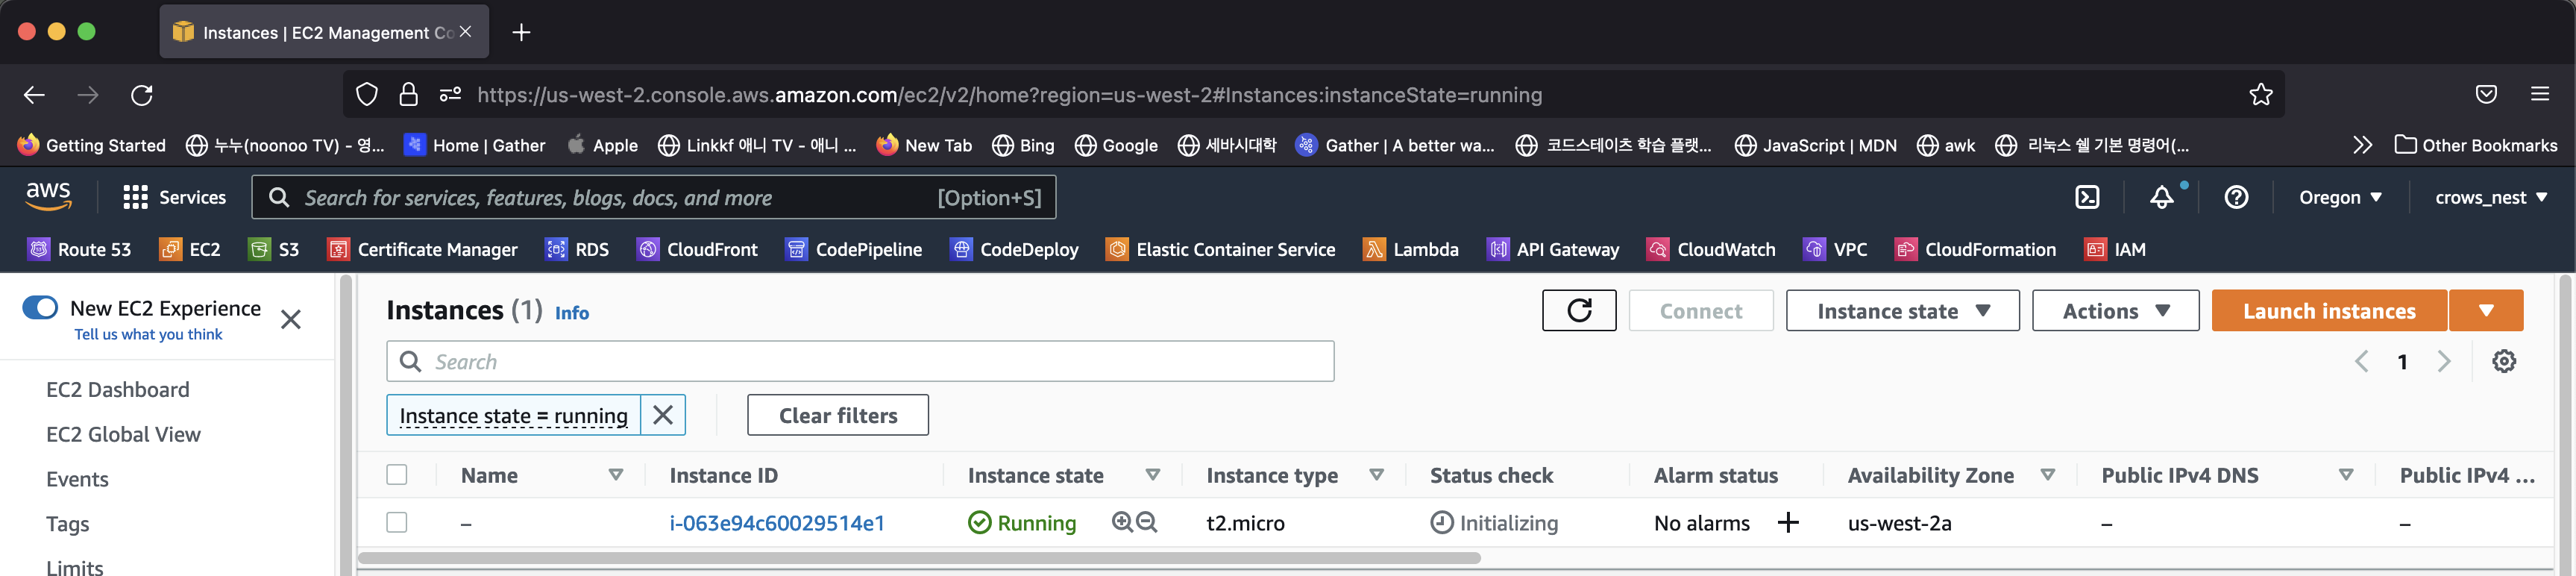Open instance i-063e94c60029514e1 link
2576x576 pixels.
pyautogui.click(x=777, y=522)
